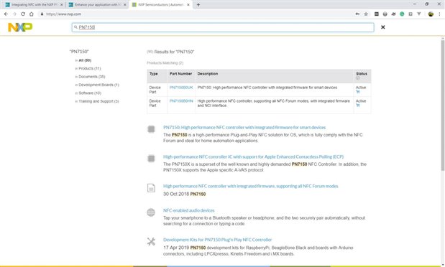Click the Status column info icon
445x267 pixels.
357,78
